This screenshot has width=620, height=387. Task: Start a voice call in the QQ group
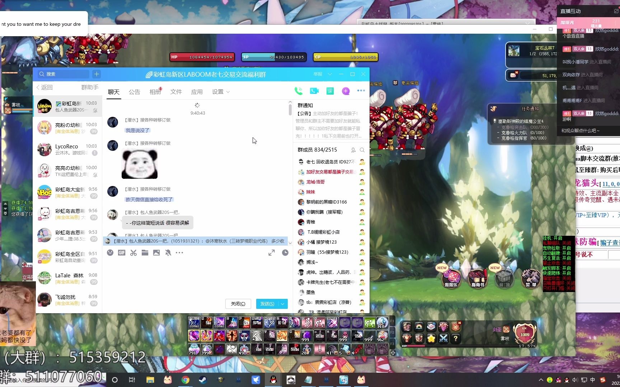[298, 91]
